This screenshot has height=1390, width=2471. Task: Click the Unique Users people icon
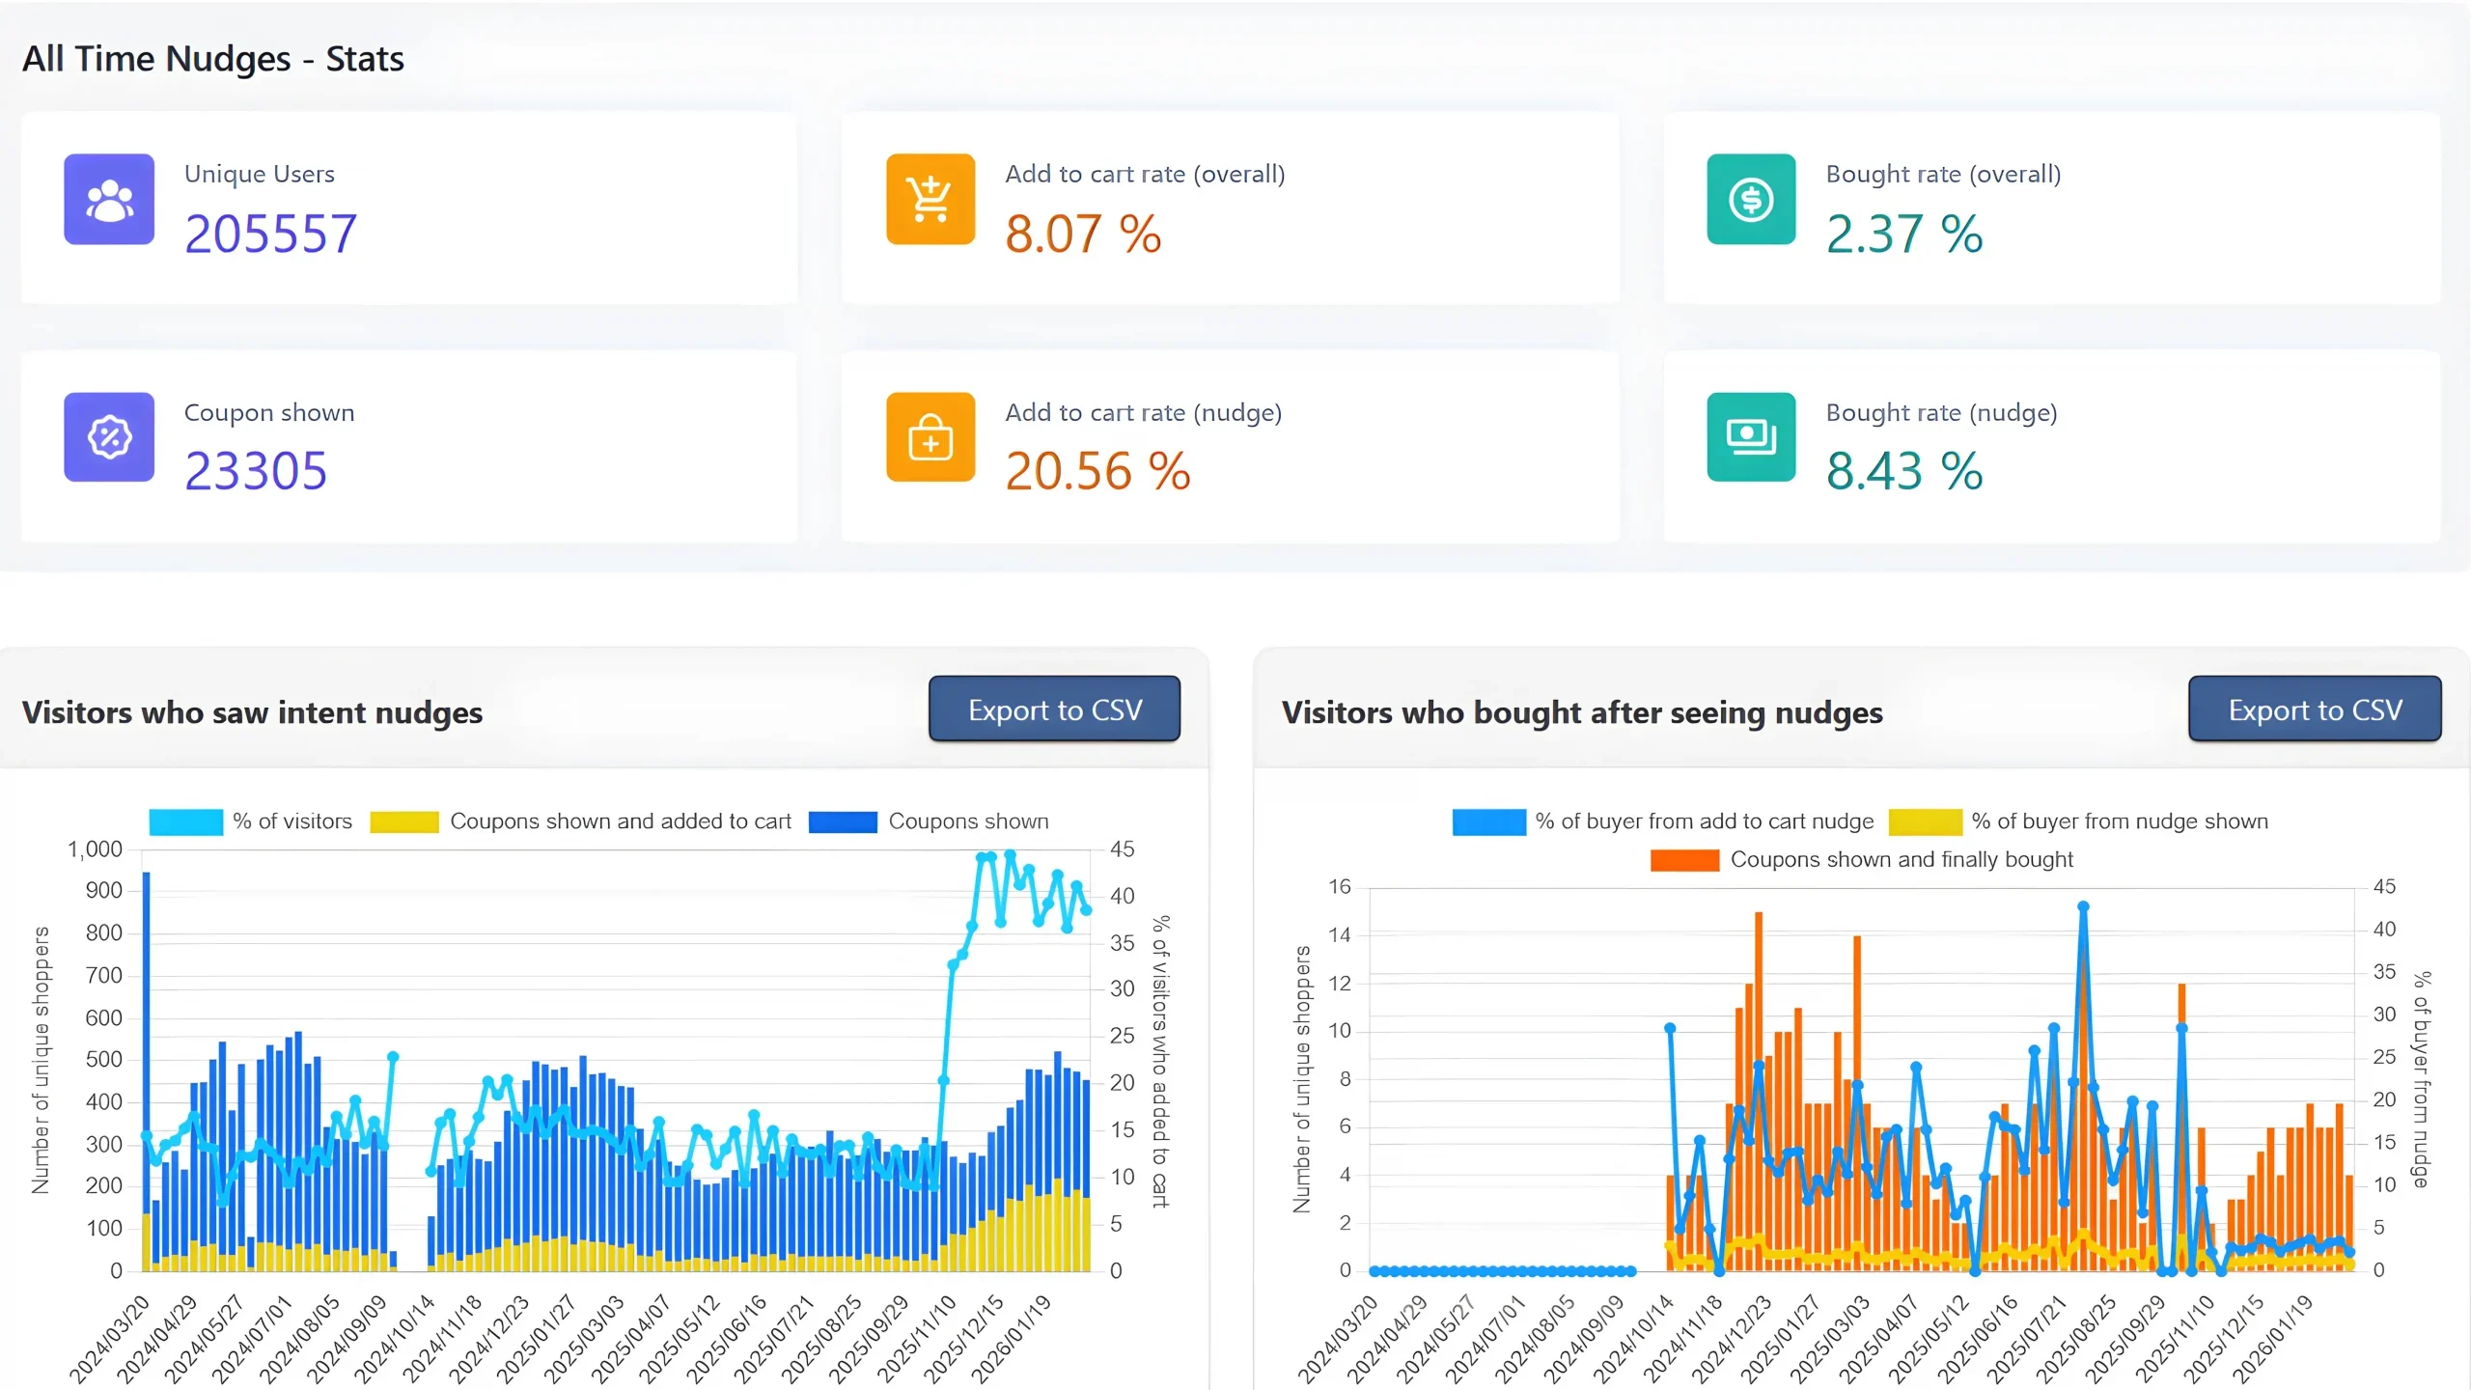tap(108, 200)
